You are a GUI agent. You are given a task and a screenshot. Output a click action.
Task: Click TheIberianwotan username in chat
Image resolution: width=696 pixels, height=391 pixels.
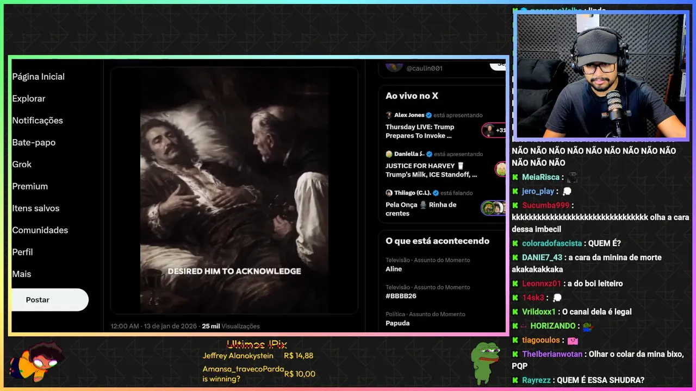pos(553,354)
